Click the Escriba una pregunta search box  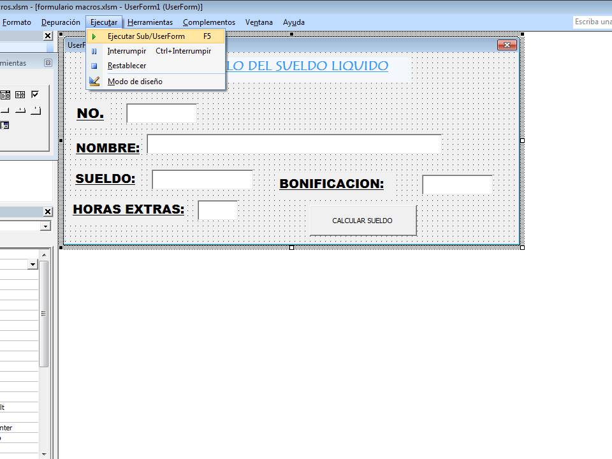click(592, 21)
